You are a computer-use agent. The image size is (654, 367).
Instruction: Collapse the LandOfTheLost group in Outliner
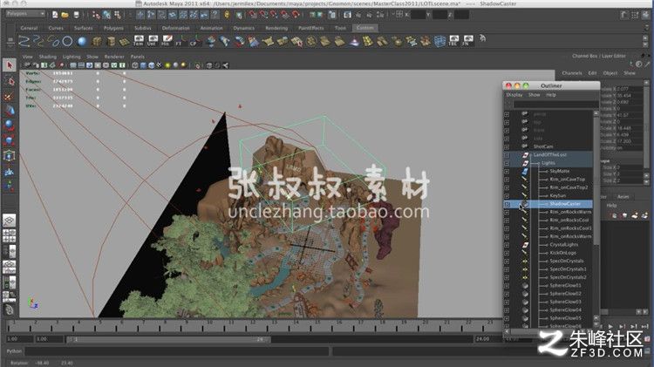coord(507,154)
